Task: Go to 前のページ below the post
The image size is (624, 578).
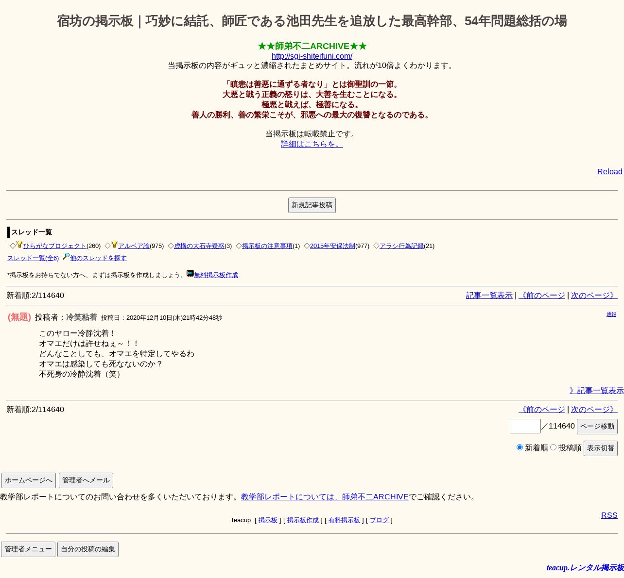Action: (542, 410)
